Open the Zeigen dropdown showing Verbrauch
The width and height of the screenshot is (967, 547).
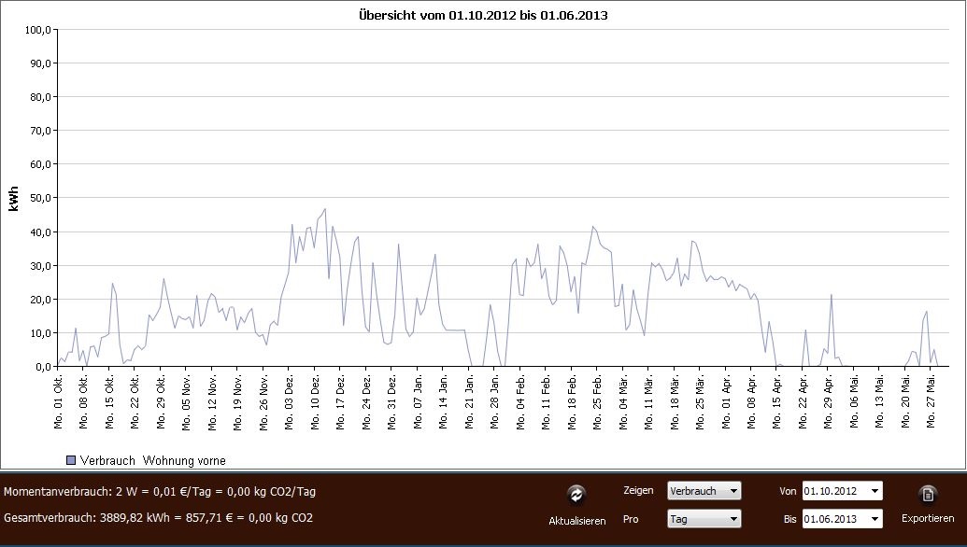tap(704, 490)
